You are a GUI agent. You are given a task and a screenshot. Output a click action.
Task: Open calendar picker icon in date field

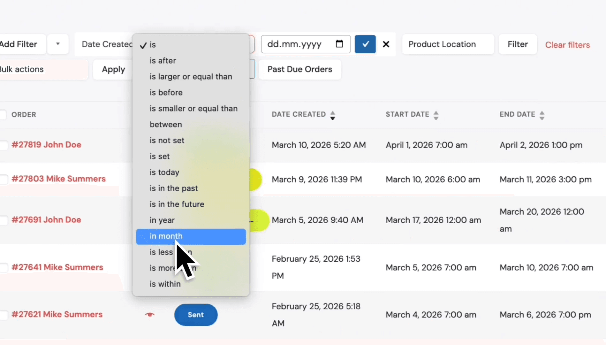[x=339, y=44]
